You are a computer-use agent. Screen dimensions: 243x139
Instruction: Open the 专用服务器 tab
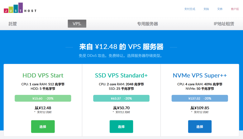tap(148, 24)
